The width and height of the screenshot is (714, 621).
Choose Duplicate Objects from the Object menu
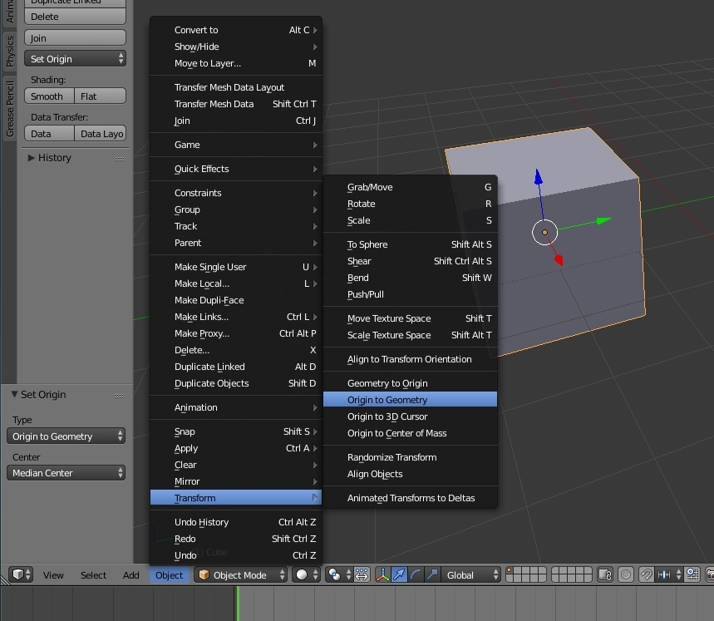236,383
